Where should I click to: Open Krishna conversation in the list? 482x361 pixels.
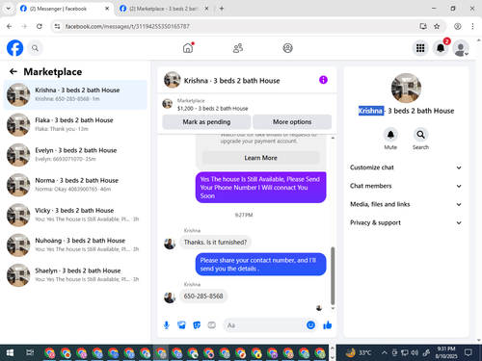(75, 94)
